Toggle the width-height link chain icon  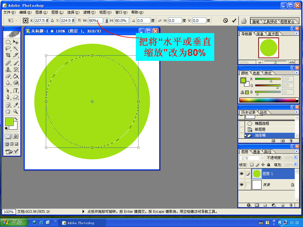(106, 21)
